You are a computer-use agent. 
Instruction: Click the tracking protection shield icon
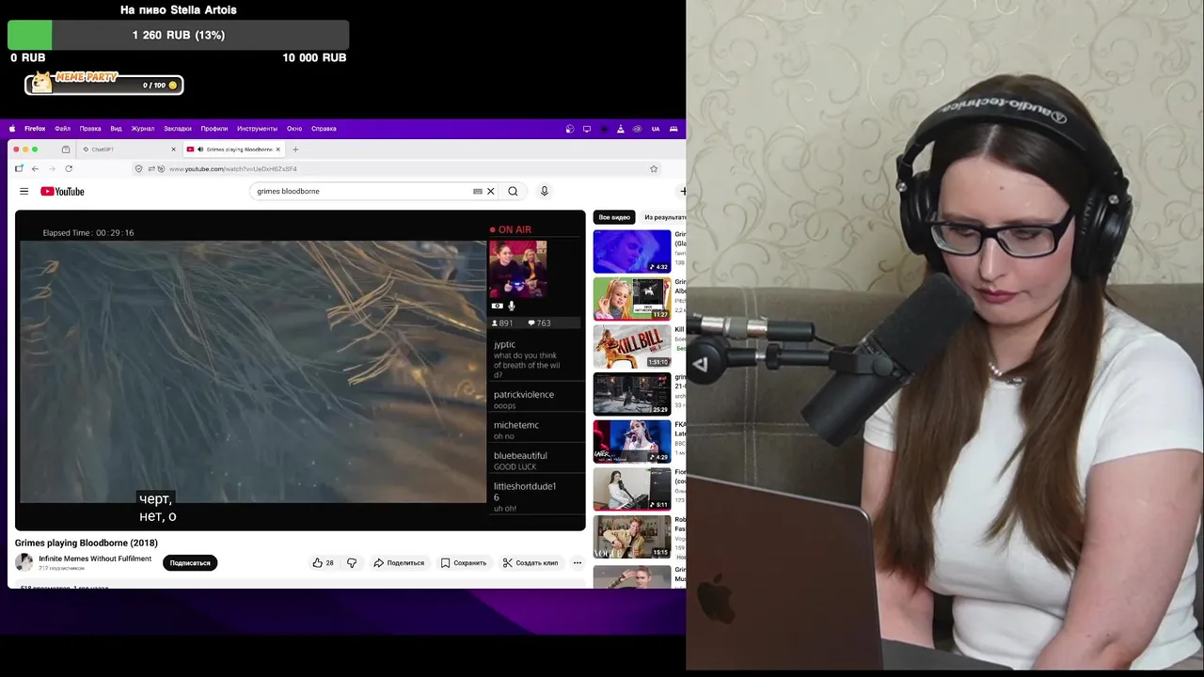138,168
